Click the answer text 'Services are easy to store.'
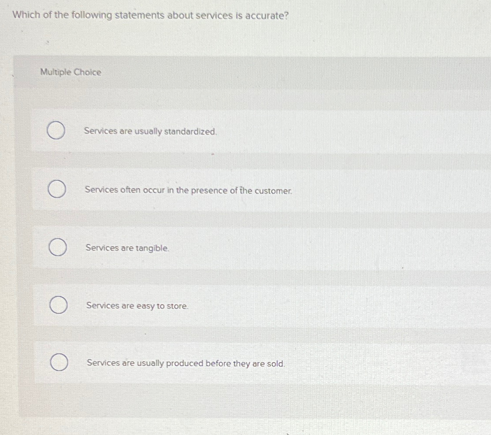The height and width of the screenshot is (435, 491). click(137, 306)
